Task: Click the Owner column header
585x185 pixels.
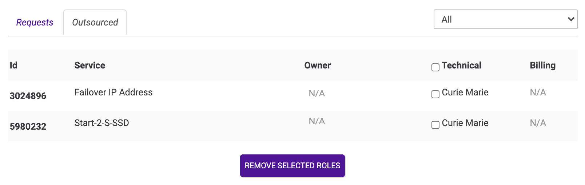Action: coord(317,66)
